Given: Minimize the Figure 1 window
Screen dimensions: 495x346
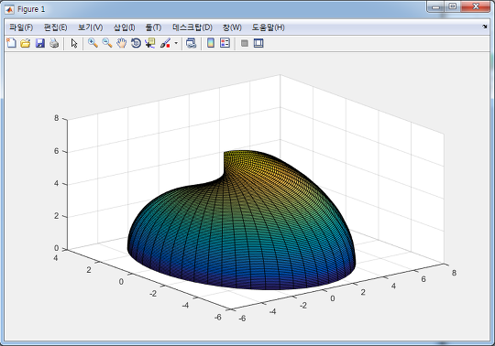Looking at the screenshot, I should click(436, 6).
